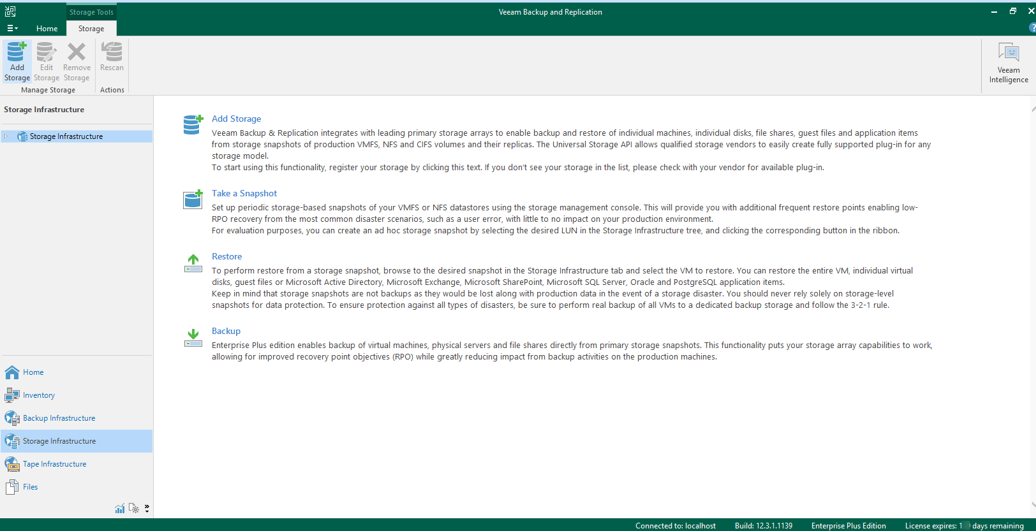Viewport: 1036px width, 531px height.
Task: Open the Tape Infrastructure view
Action: 77,464
